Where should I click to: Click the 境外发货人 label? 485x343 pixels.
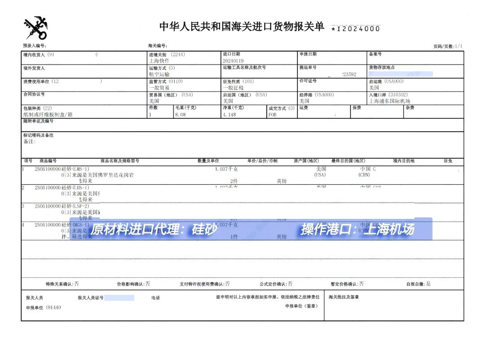[x=34, y=68]
